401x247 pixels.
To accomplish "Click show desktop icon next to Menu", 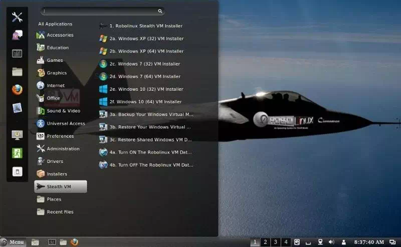I will pos(35,242).
